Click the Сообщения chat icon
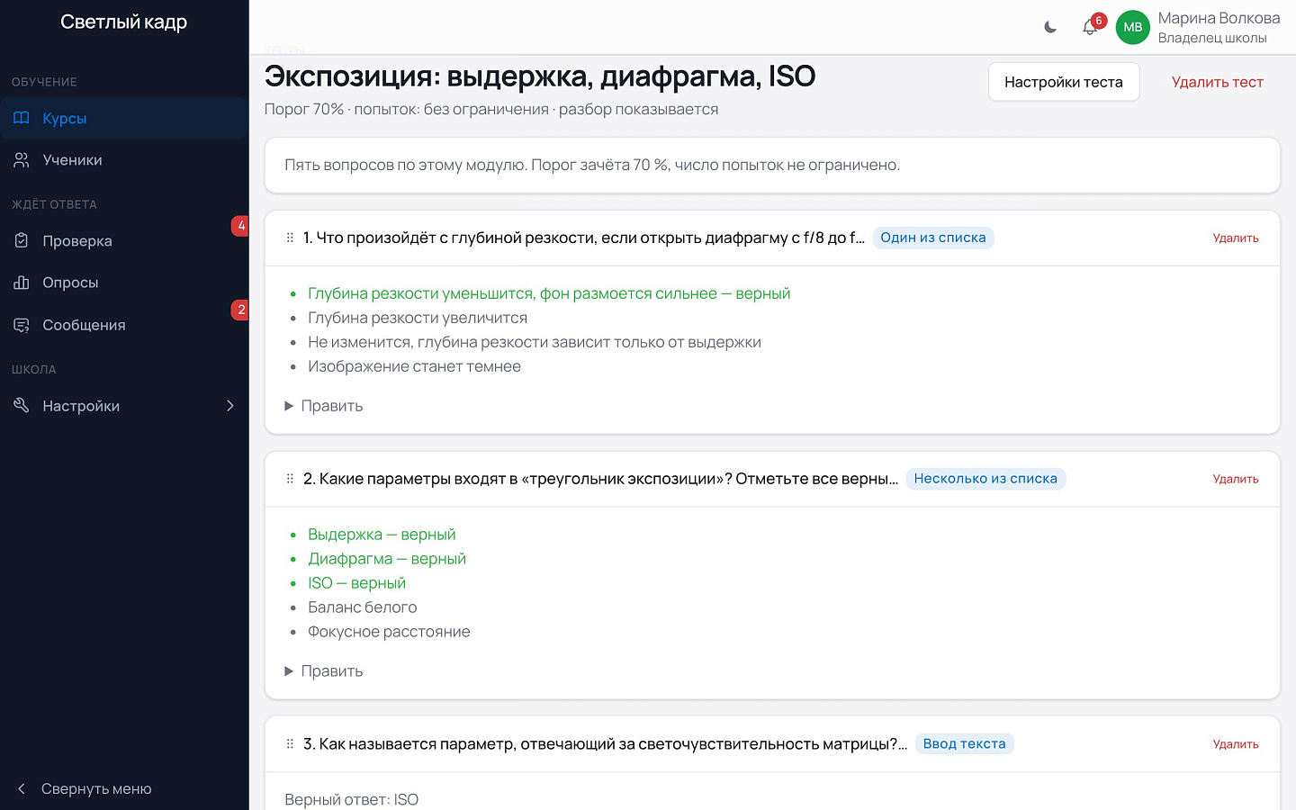This screenshot has height=810, width=1296. (x=22, y=325)
